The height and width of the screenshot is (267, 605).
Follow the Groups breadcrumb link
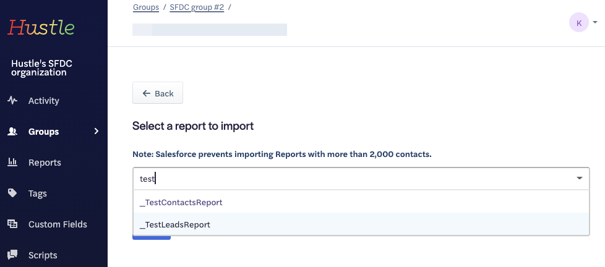pyautogui.click(x=146, y=7)
